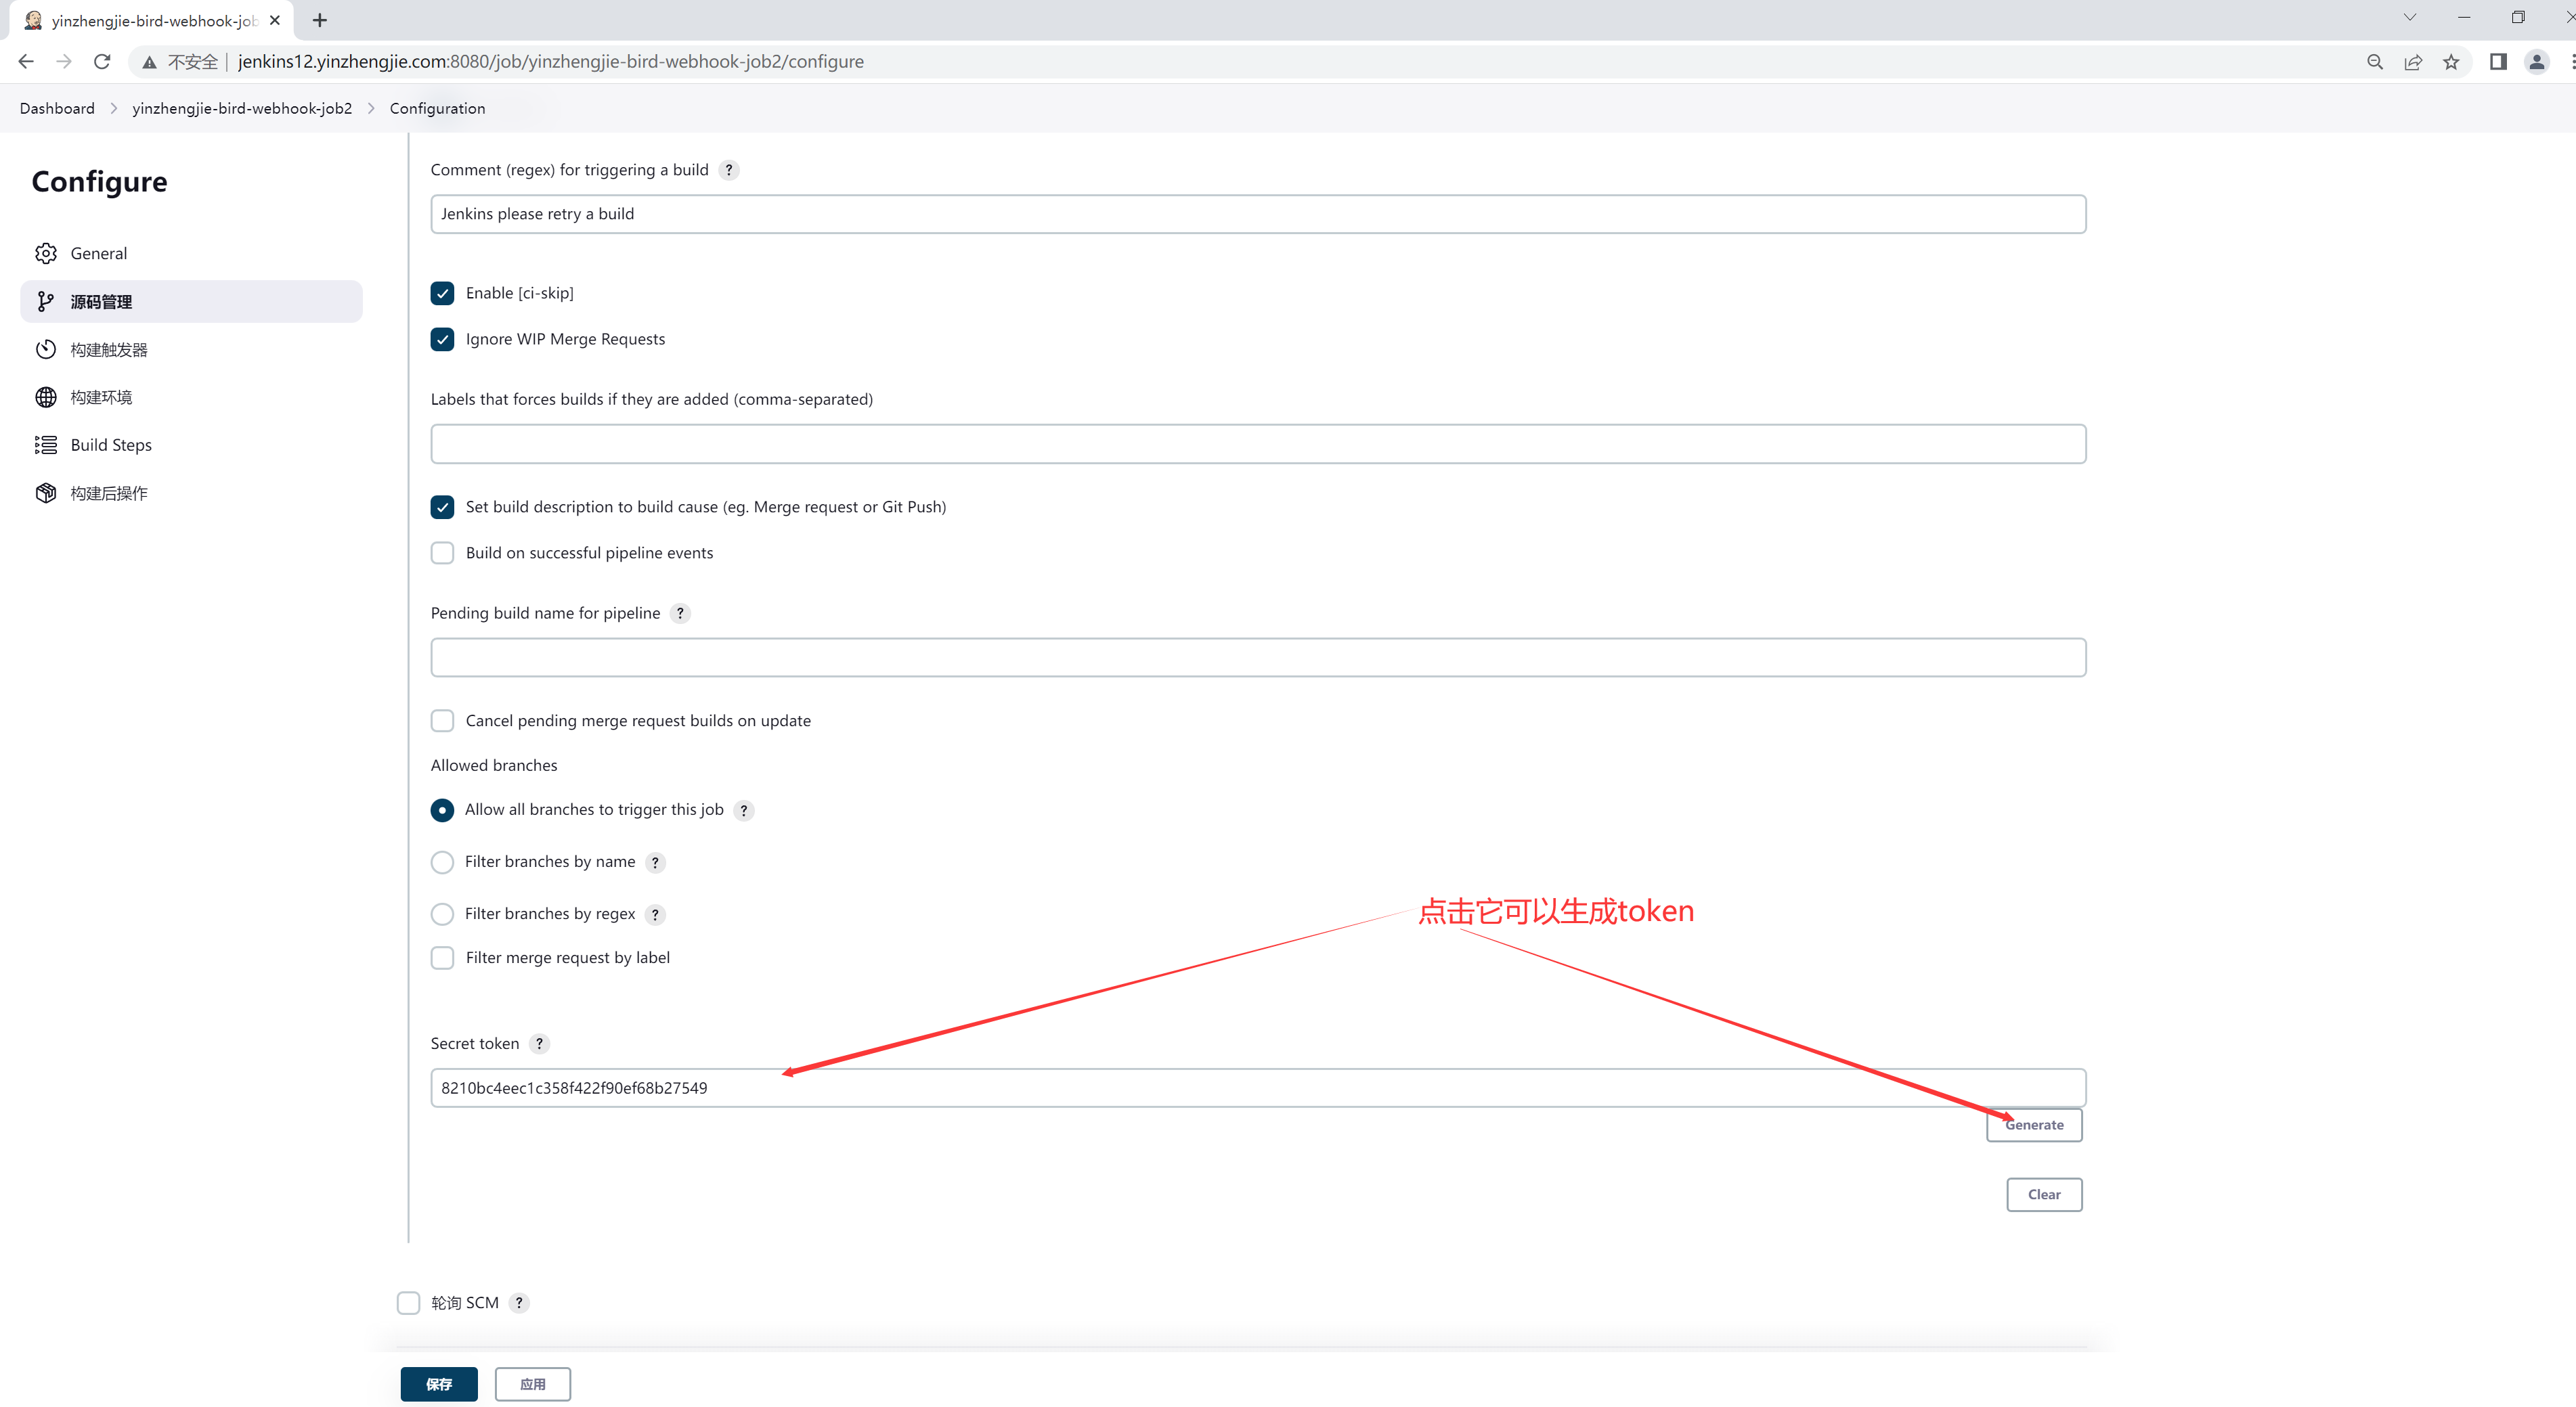Open help for Secret token
This screenshot has height=1407, width=2576.
click(x=539, y=1043)
